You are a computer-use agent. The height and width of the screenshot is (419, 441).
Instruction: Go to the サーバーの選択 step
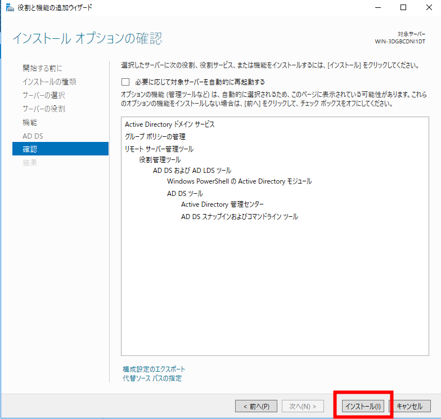click(44, 95)
